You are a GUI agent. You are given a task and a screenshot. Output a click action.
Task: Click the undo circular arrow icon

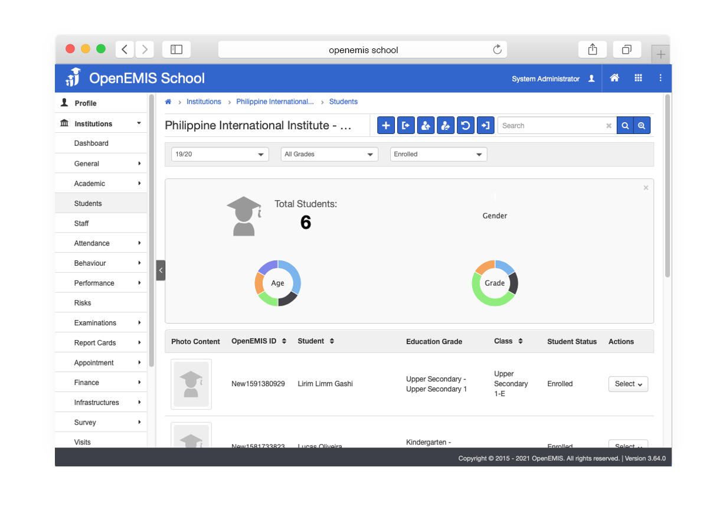click(465, 125)
